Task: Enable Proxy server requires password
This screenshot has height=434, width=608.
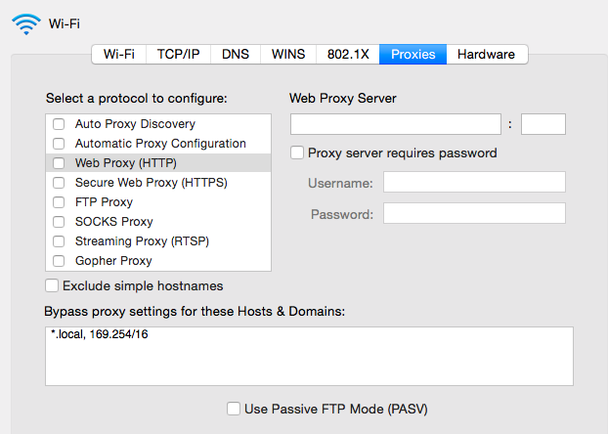Action: click(297, 153)
